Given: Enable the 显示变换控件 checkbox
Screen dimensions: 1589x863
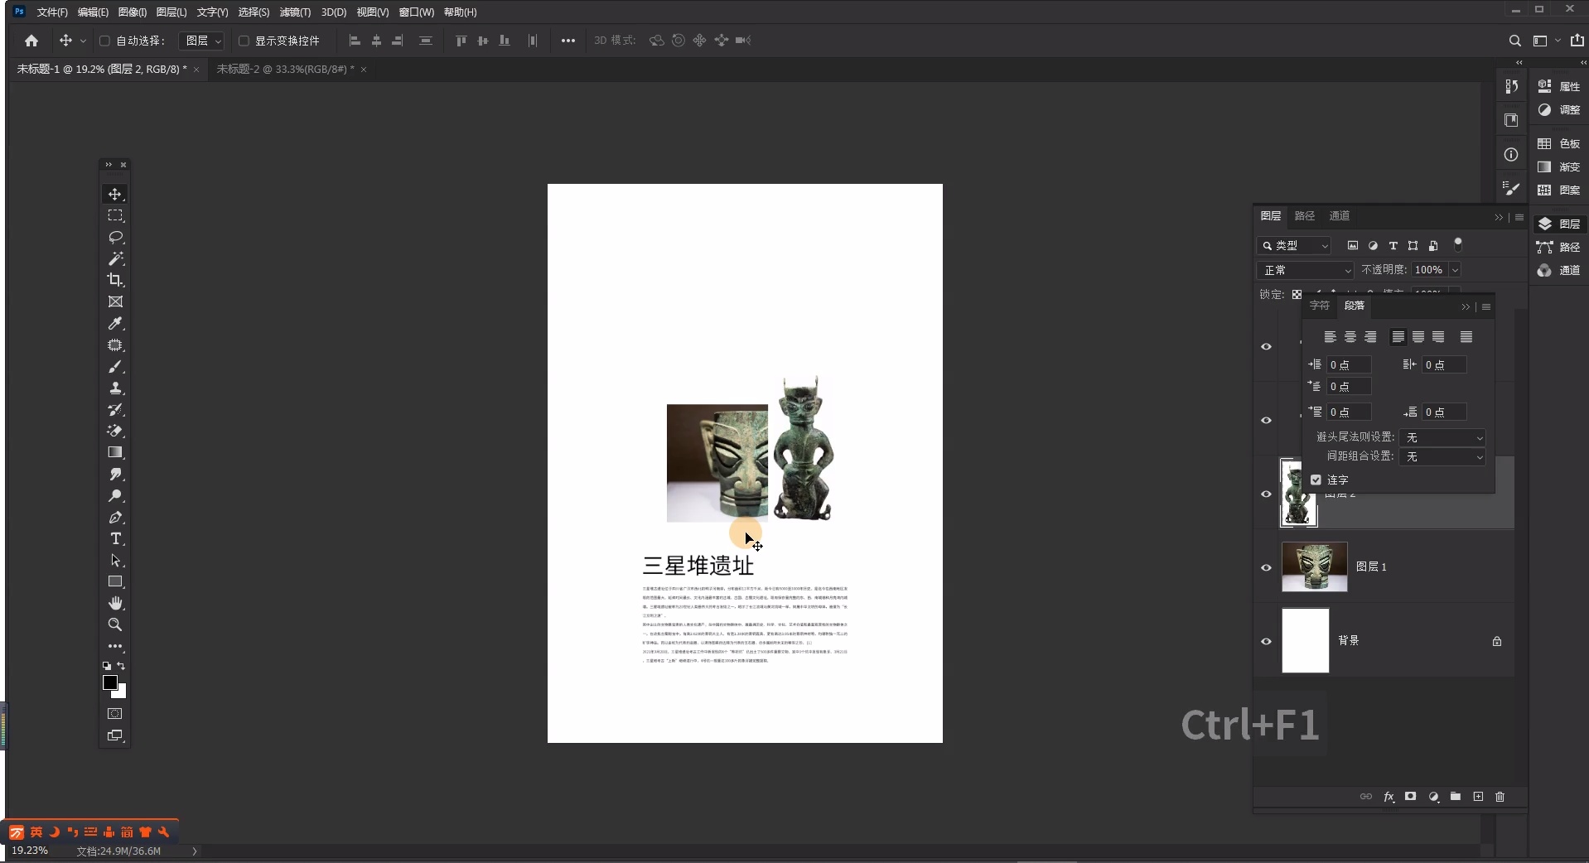Looking at the screenshot, I should tap(243, 41).
